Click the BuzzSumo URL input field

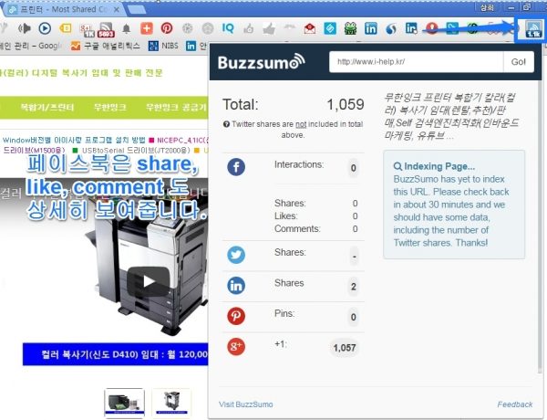[x=417, y=62]
